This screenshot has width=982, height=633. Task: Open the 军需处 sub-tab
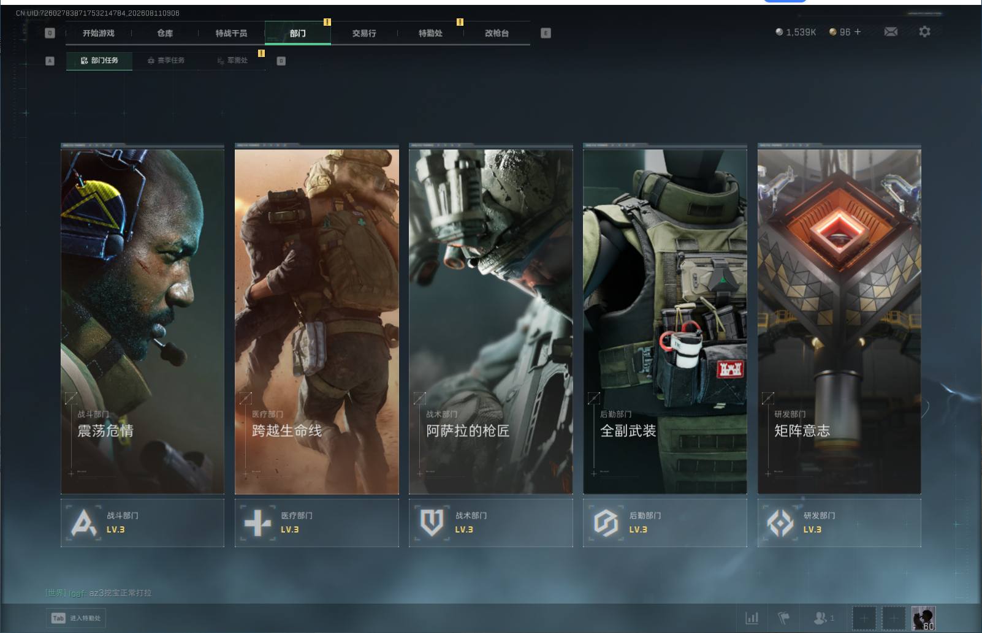(232, 60)
